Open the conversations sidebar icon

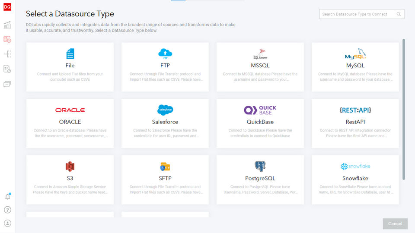7,84
